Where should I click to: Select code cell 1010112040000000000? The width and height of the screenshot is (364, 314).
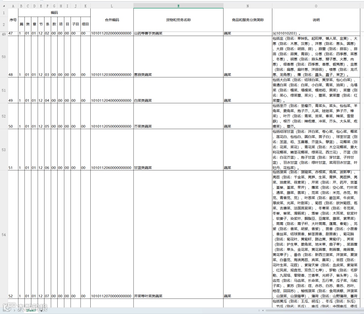[112, 91]
